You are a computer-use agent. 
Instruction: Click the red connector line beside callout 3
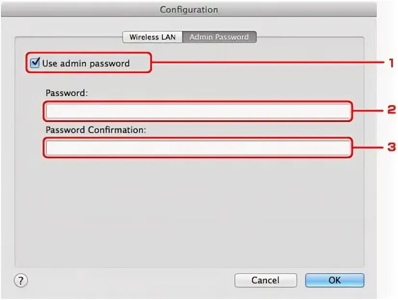(x=368, y=147)
